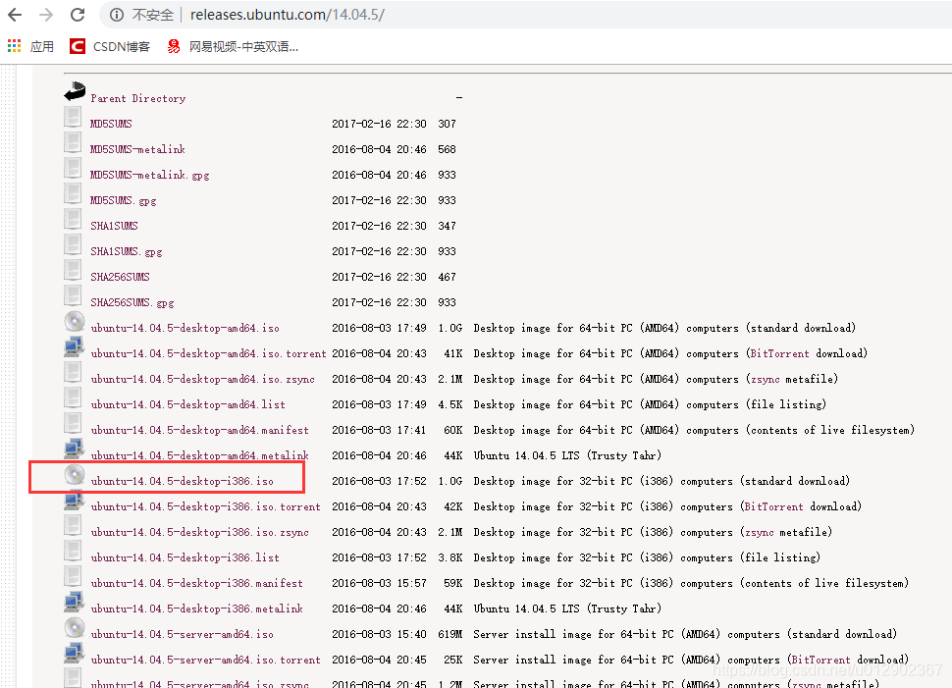Image resolution: width=952 pixels, height=688 pixels.
Task: Click computer icon beside desktop-i386.iso.torrent
Action: [74, 500]
